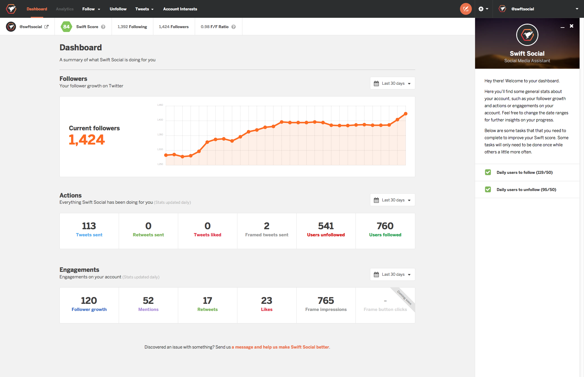Open the Engagements Last 30 days dropdown
Image resolution: width=584 pixels, height=377 pixels.
tap(392, 275)
